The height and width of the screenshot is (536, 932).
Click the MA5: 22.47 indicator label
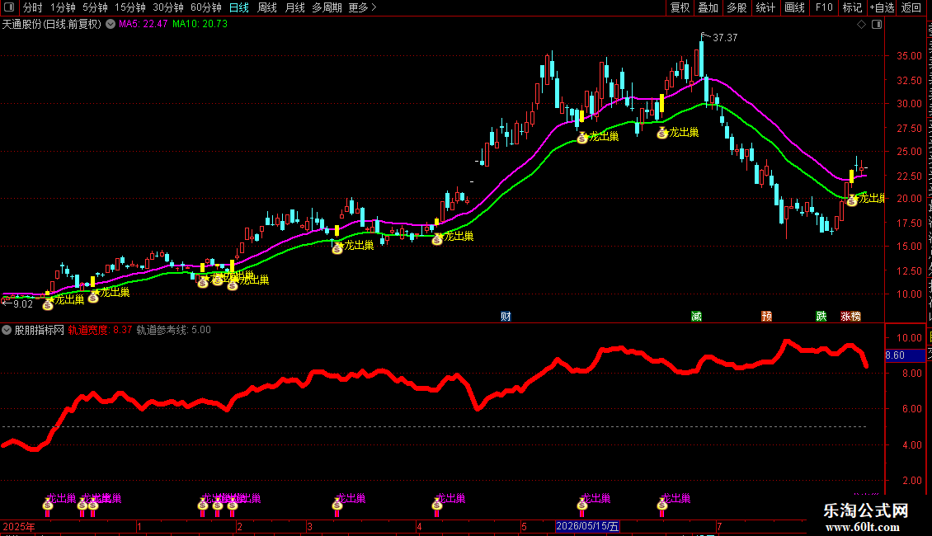tap(144, 25)
